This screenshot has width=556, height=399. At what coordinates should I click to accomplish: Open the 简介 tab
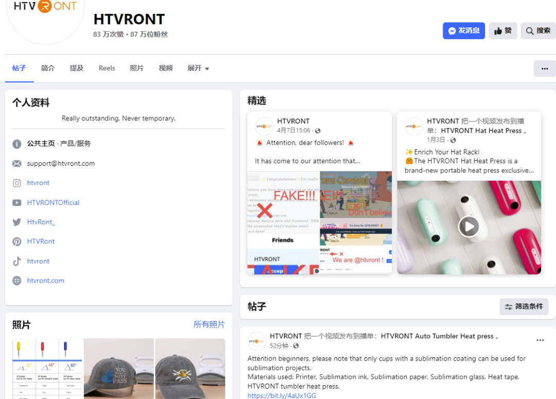pos(48,68)
